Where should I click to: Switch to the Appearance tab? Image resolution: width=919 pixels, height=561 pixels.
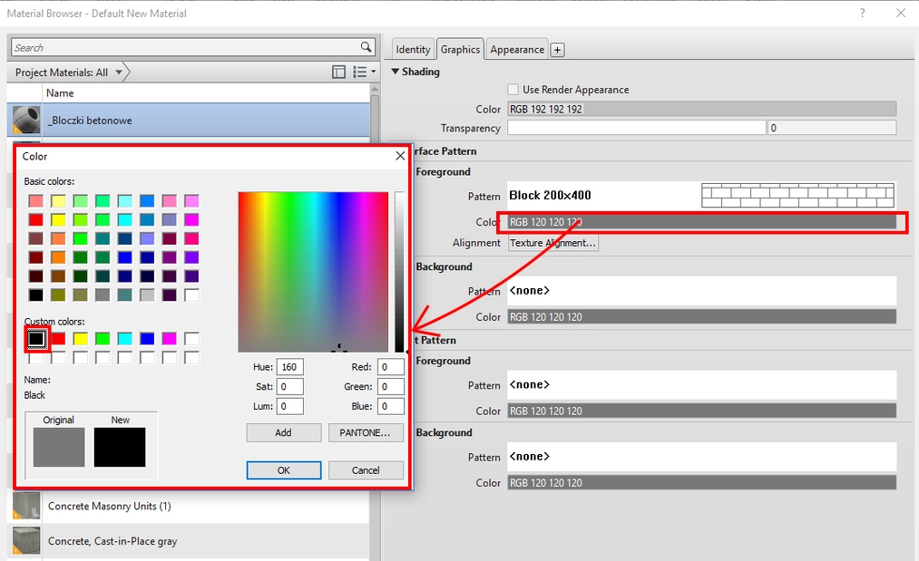point(516,49)
